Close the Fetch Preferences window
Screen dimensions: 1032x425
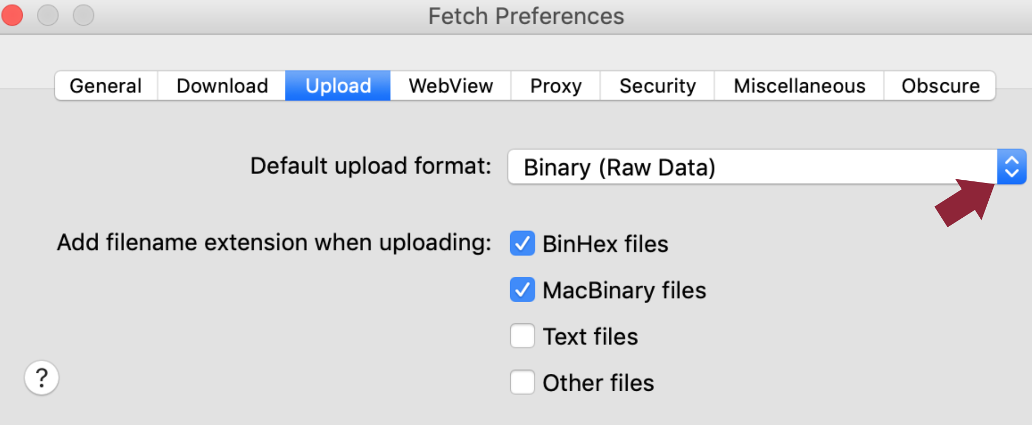(12, 15)
